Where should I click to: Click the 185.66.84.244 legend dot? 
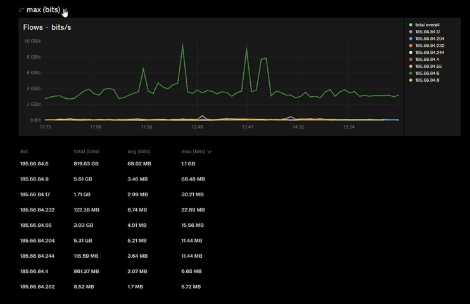click(410, 53)
